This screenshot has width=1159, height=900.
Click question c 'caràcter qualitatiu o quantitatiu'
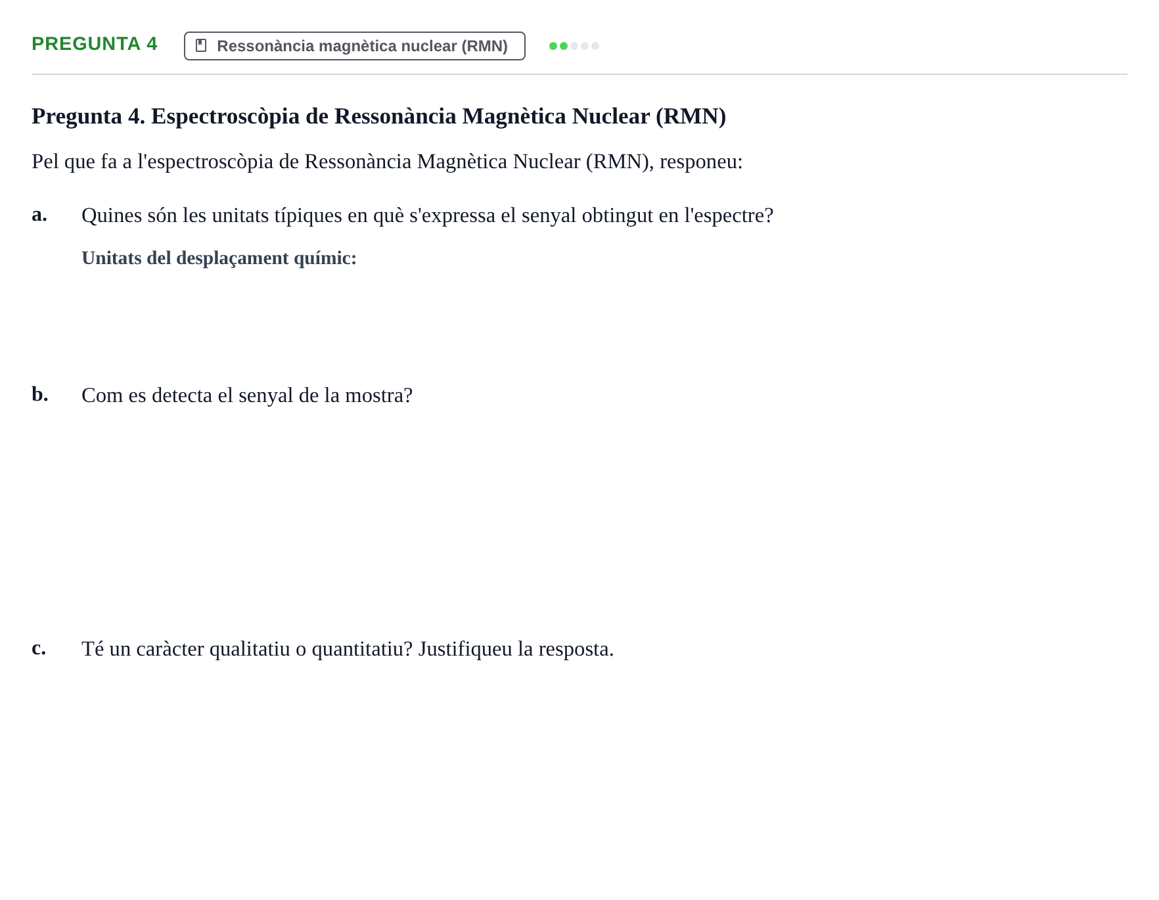[x=348, y=649]
